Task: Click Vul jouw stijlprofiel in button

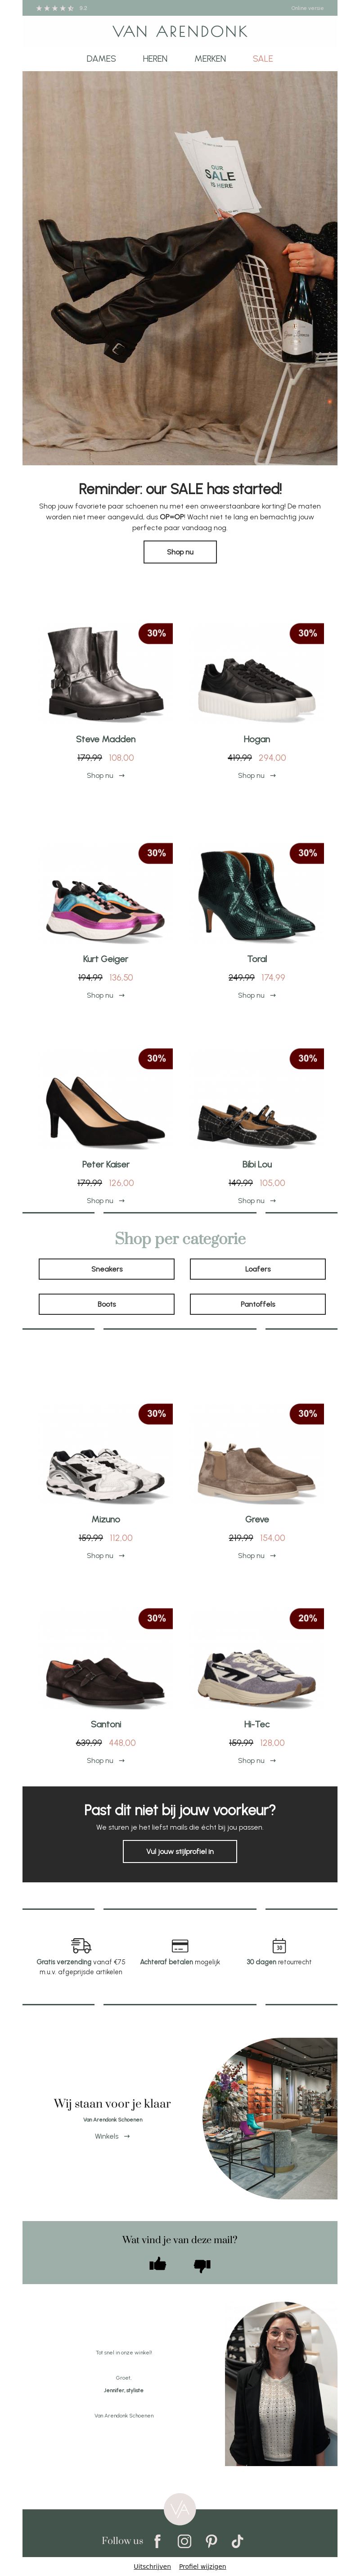Action: click(180, 1851)
